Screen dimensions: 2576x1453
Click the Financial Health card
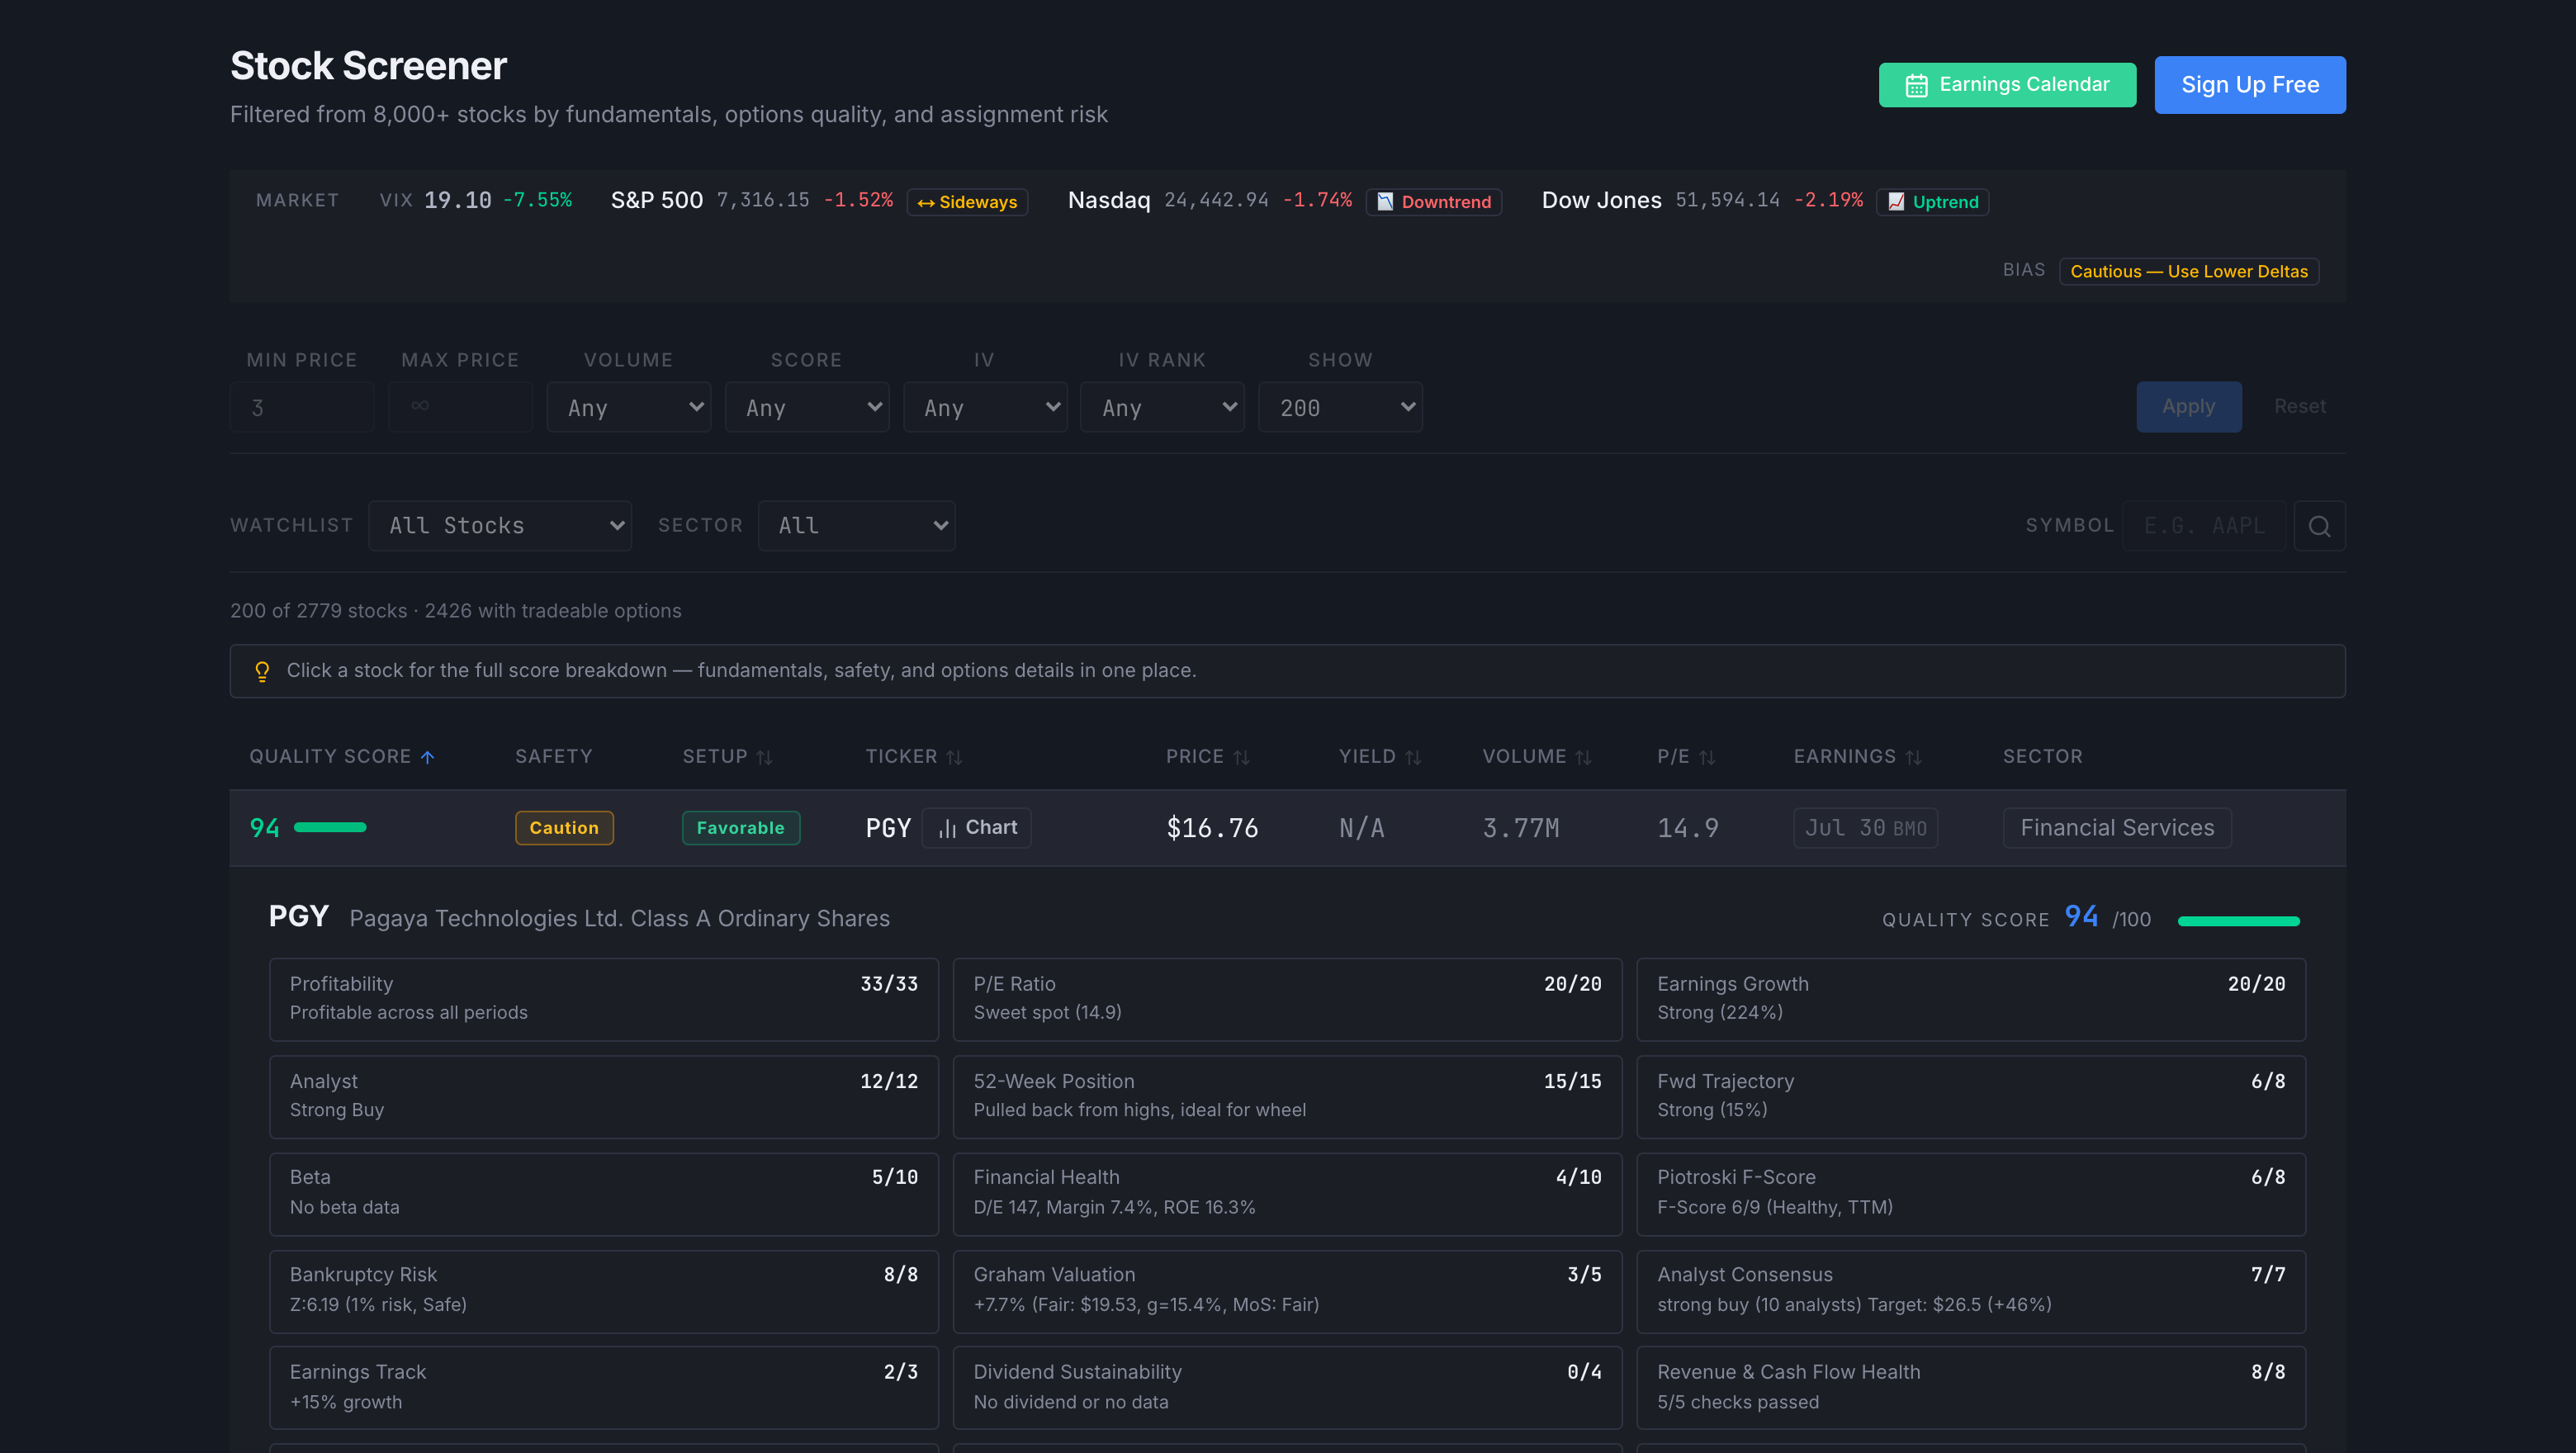(x=1287, y=1194)
